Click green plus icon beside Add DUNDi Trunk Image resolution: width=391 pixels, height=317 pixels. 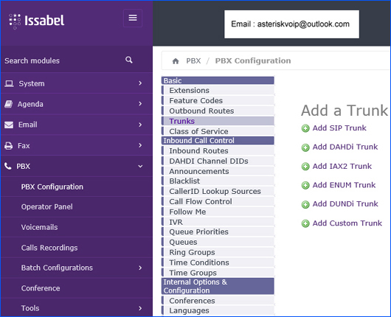305,205
